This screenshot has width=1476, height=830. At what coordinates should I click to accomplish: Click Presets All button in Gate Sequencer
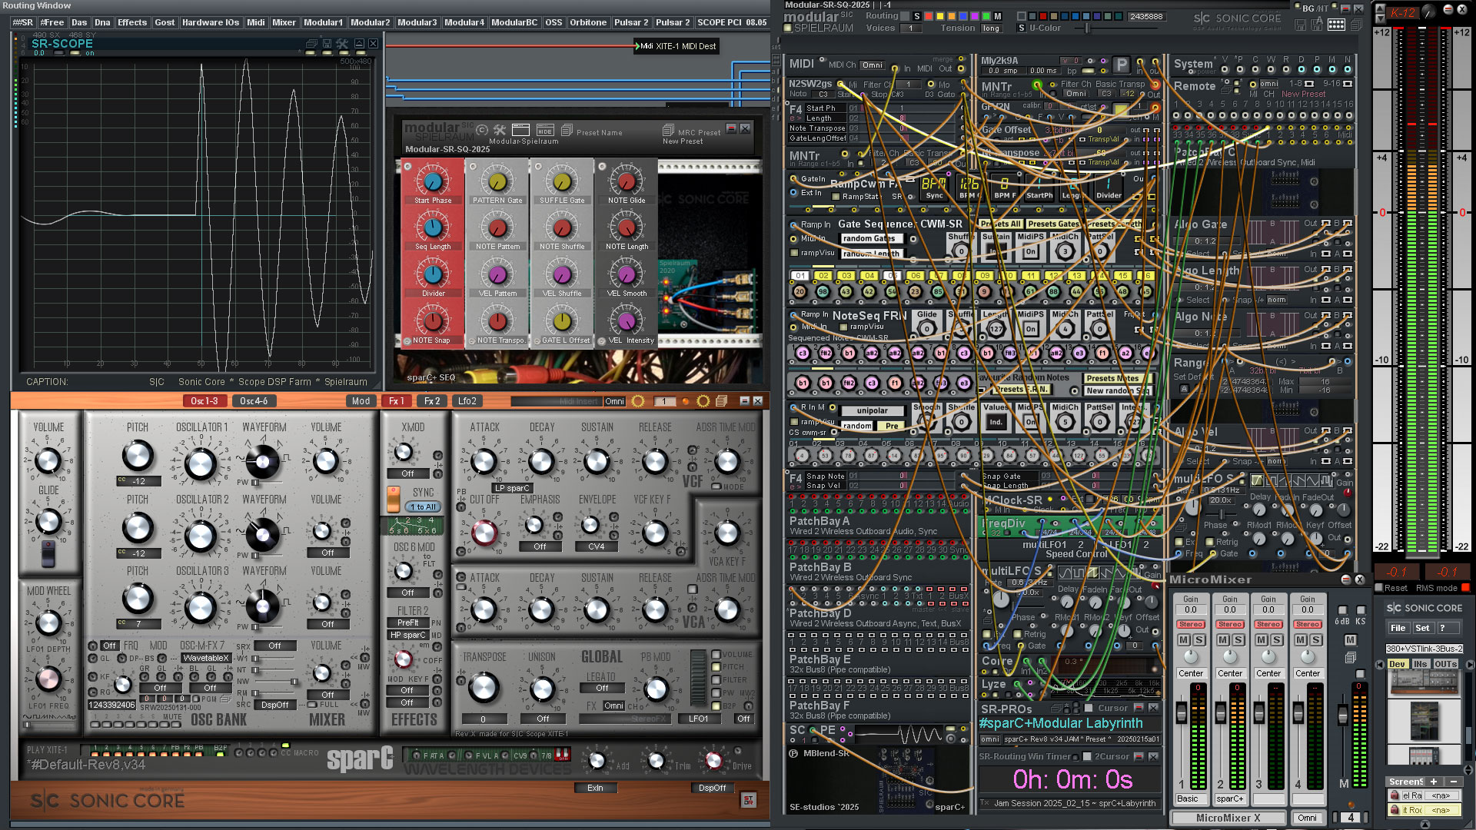click(1000, 224)
